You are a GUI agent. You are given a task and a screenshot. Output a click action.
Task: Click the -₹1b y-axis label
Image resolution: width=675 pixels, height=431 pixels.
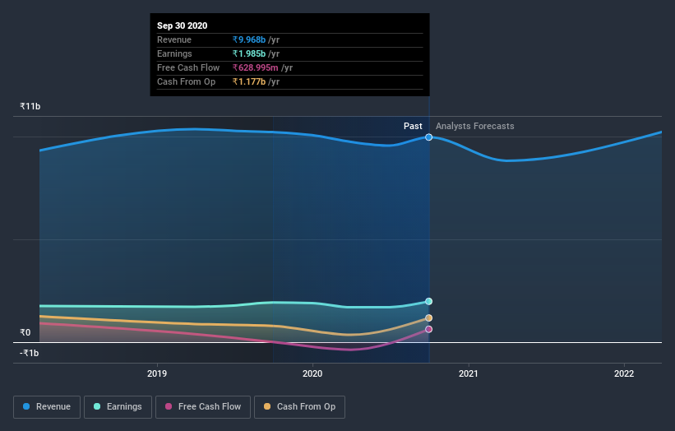(30, 353)
